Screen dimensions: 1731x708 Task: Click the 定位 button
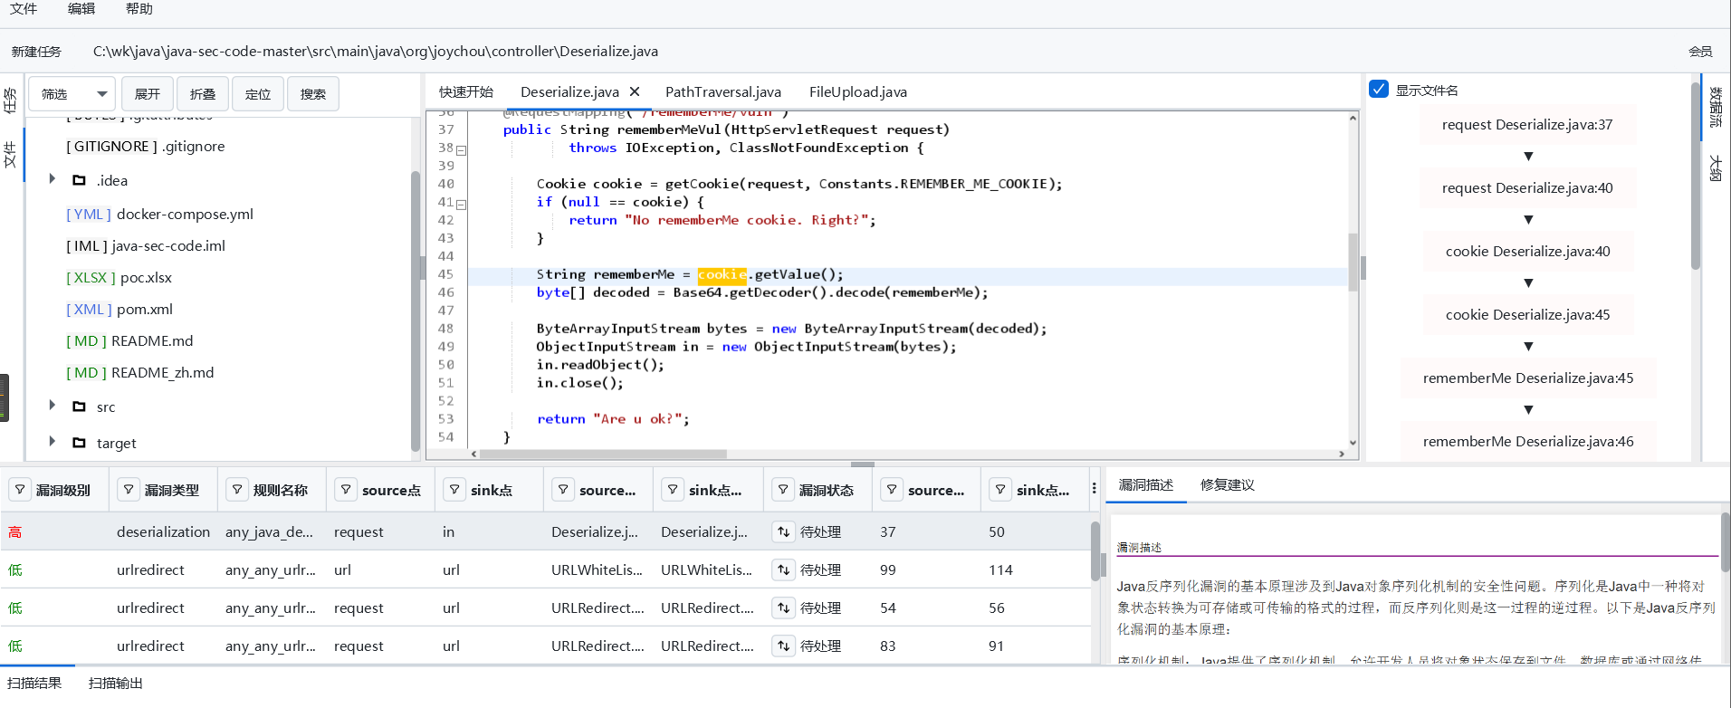258,94
